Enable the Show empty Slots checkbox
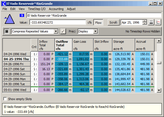The image size is (164, 117). click(x=5, y=99)
